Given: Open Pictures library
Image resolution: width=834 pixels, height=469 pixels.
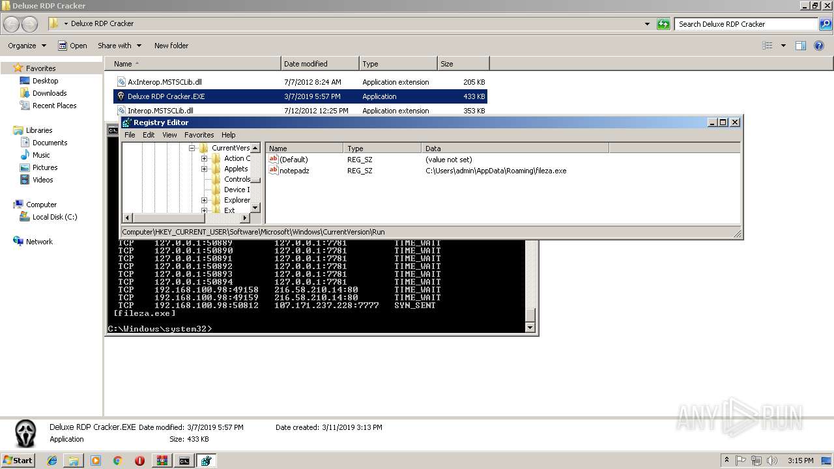Looking at the screenshot, I should [x=45, y=167].
